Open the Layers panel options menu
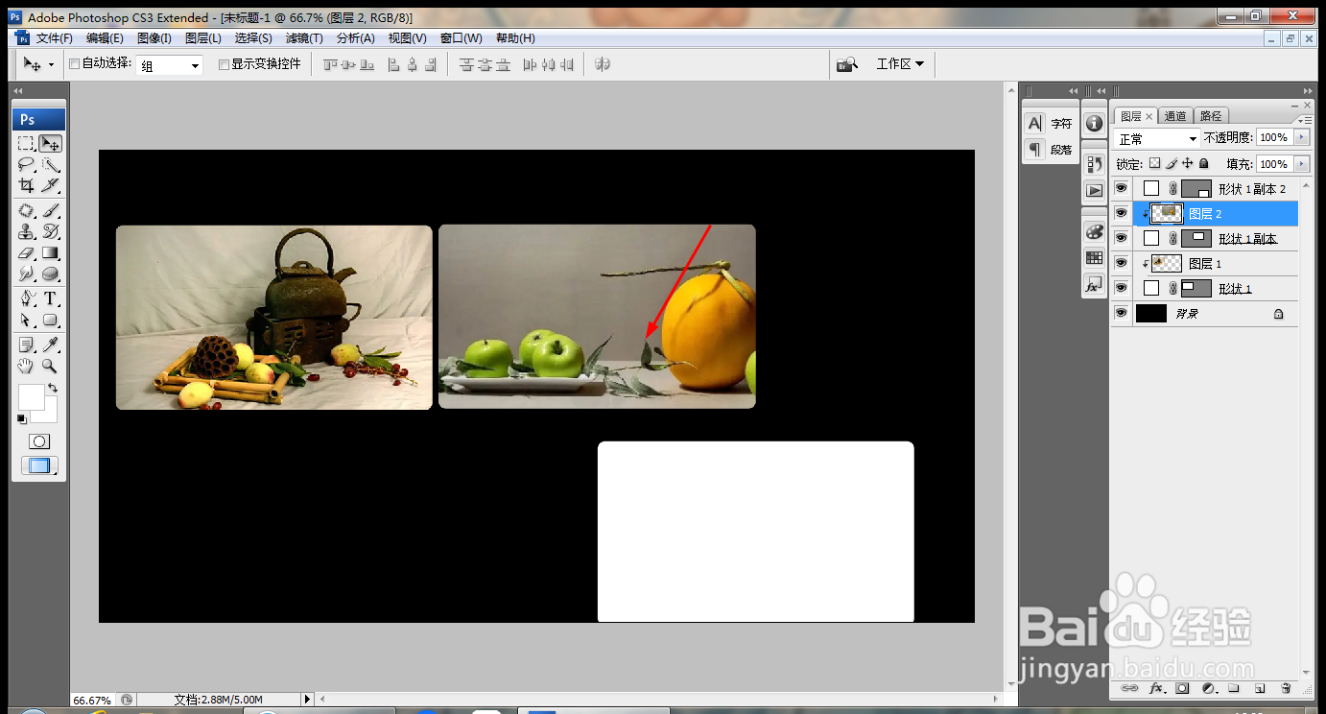Screen dimensions: 1326x714 tap(1305, 120)
